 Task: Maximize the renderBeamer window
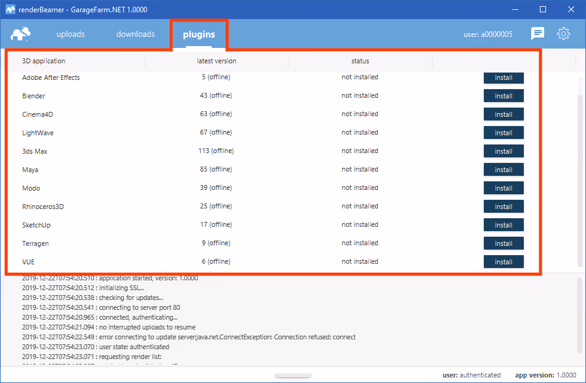point(543,9)
